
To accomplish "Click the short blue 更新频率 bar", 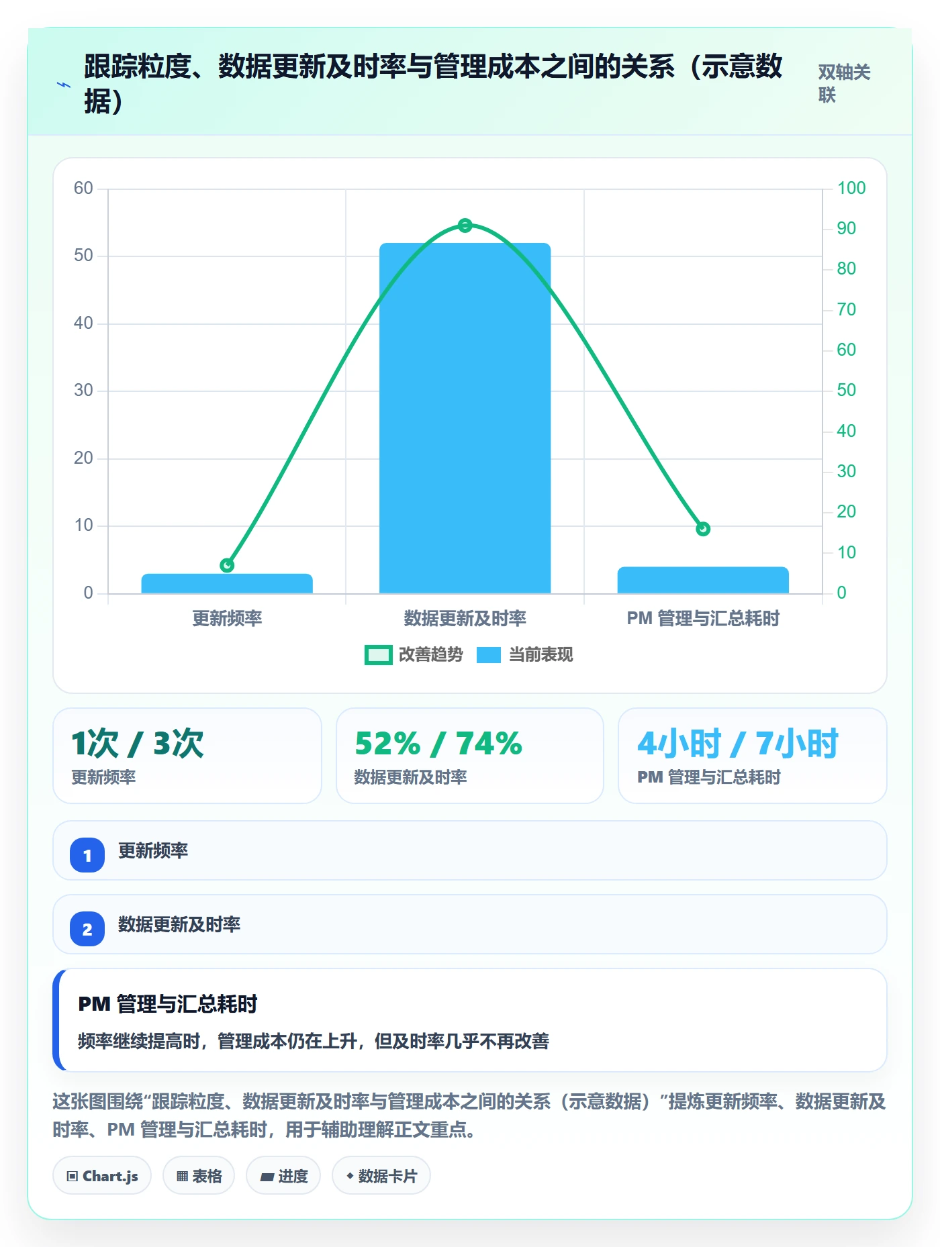I will coord(227,583).
